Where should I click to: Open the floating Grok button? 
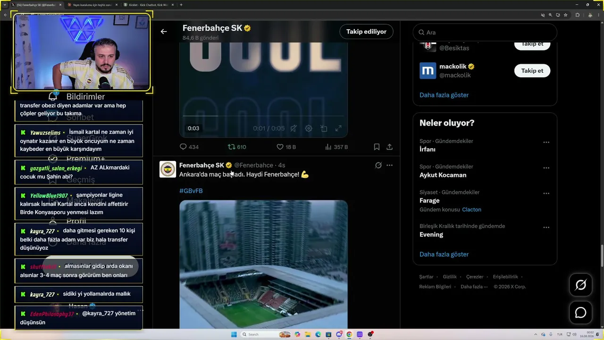click(580, 285)
